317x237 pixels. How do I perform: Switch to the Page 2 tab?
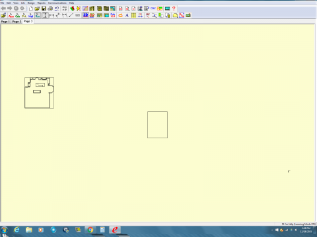[17, 22]
